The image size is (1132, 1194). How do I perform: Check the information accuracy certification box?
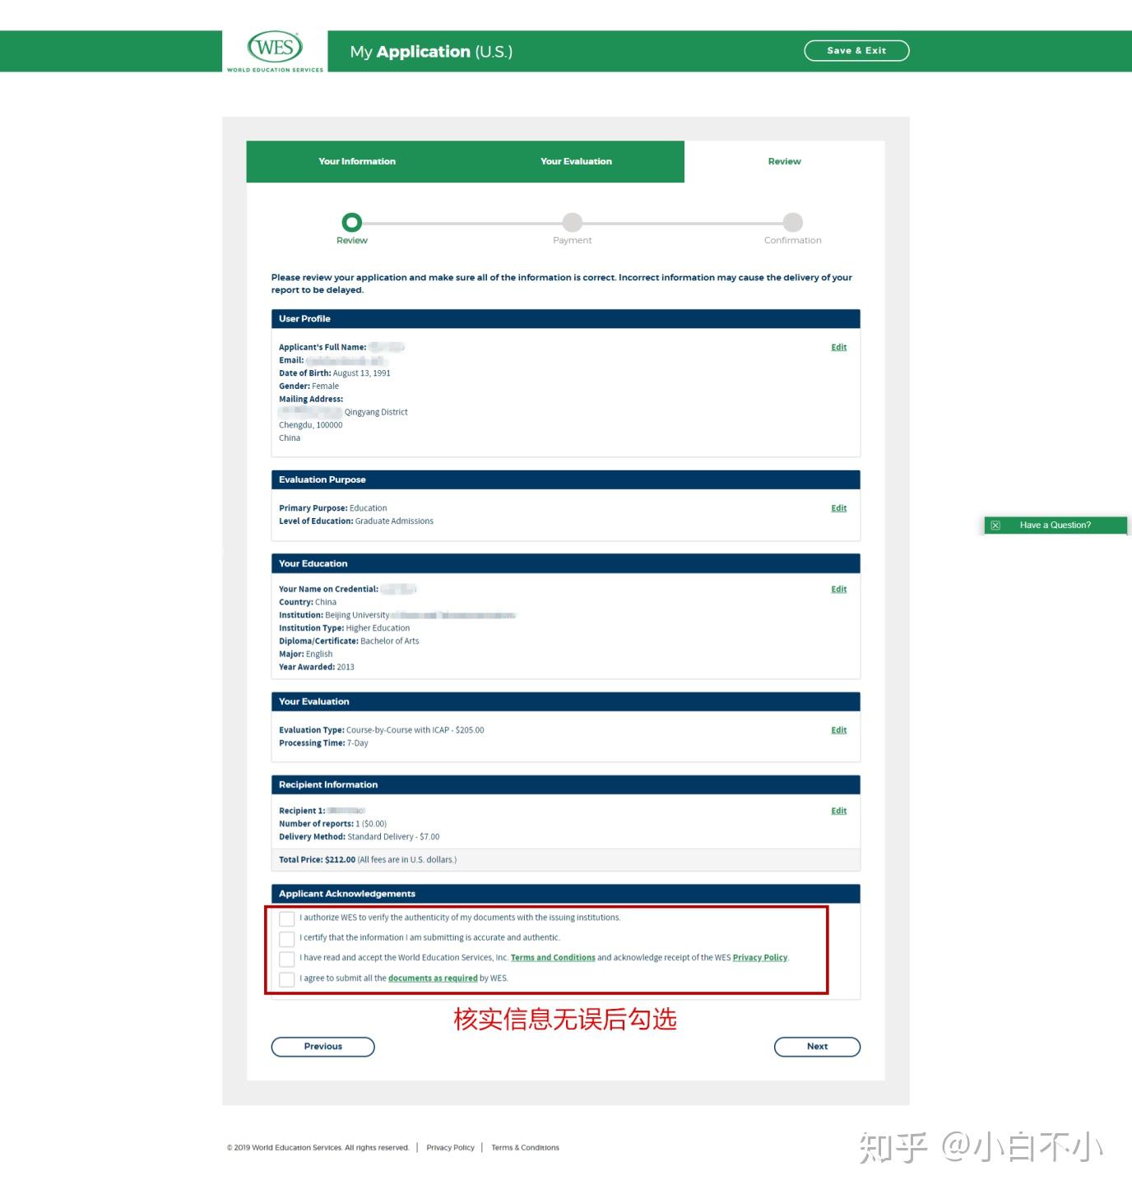(286, 938)
